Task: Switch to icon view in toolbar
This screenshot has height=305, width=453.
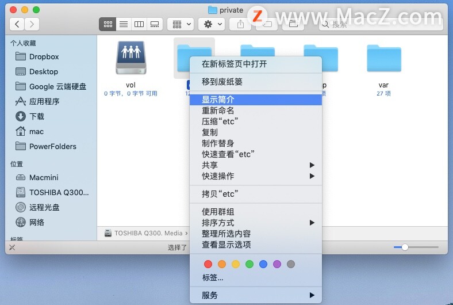Action: point(108,24)
